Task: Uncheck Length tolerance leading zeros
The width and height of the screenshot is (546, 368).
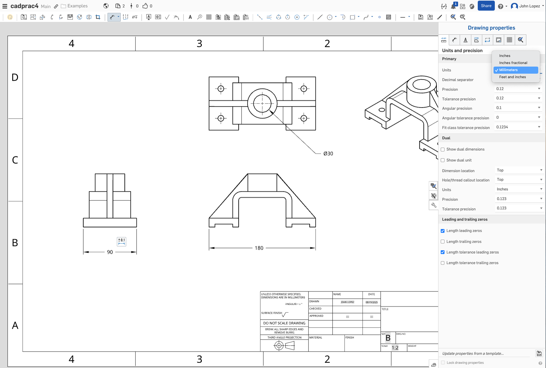Action: point(443,252)
